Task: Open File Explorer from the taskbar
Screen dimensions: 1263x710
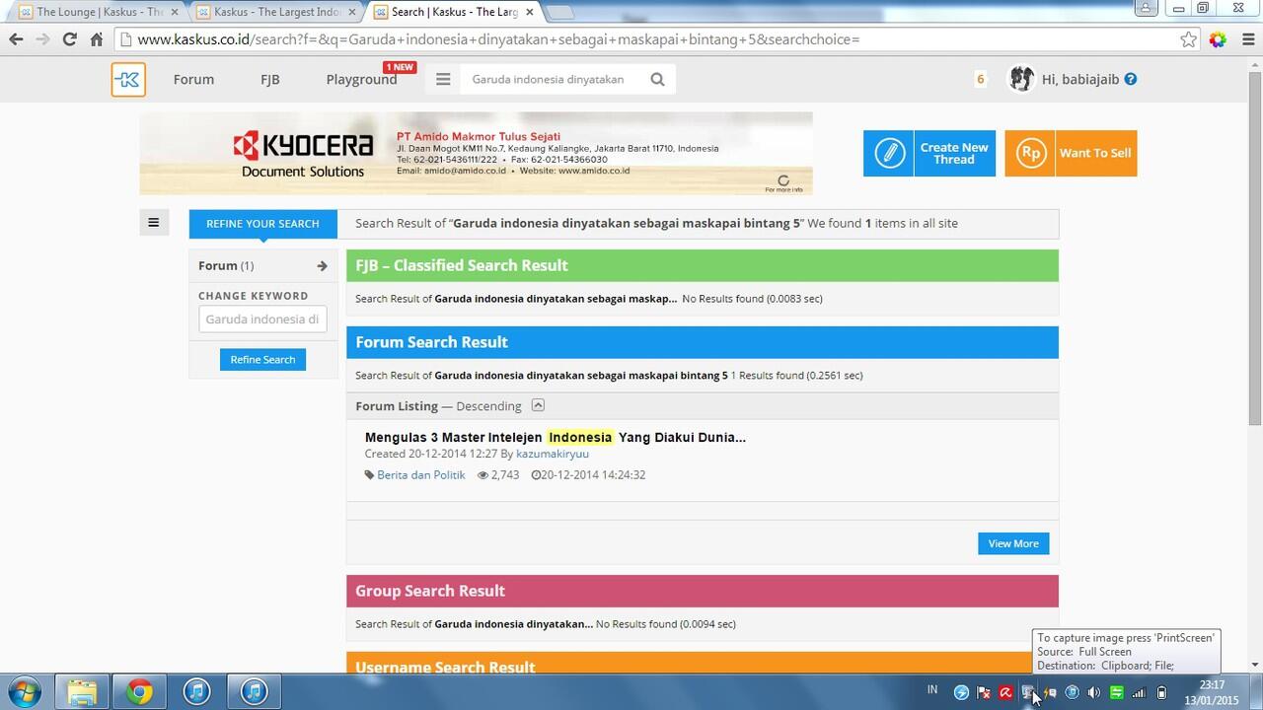Action: coord(82,692)
